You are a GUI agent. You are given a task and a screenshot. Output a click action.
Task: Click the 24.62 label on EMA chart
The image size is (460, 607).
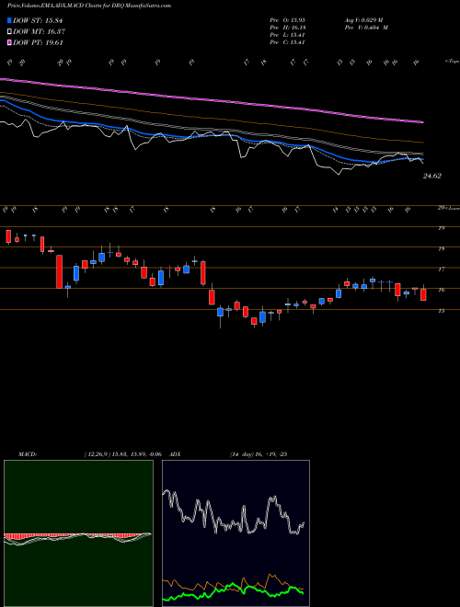click(x=432, y=177)
